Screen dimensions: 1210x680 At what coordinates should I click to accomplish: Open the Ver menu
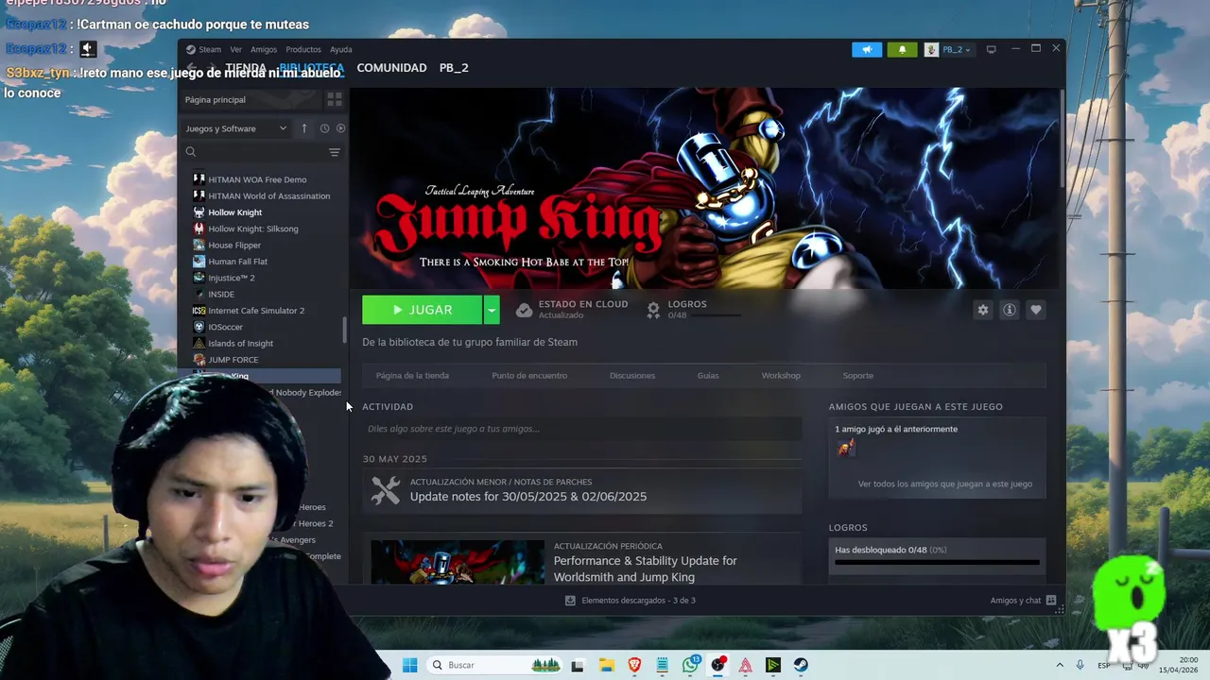pos(236,49)
